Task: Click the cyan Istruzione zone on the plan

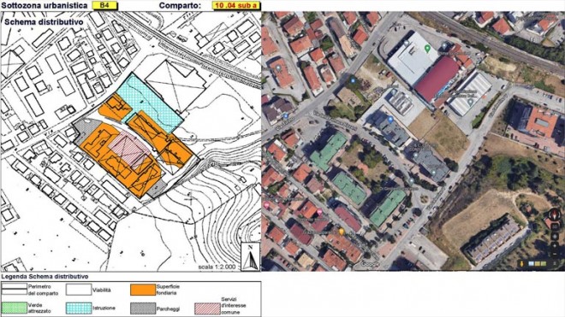Action: click(152, 103)
